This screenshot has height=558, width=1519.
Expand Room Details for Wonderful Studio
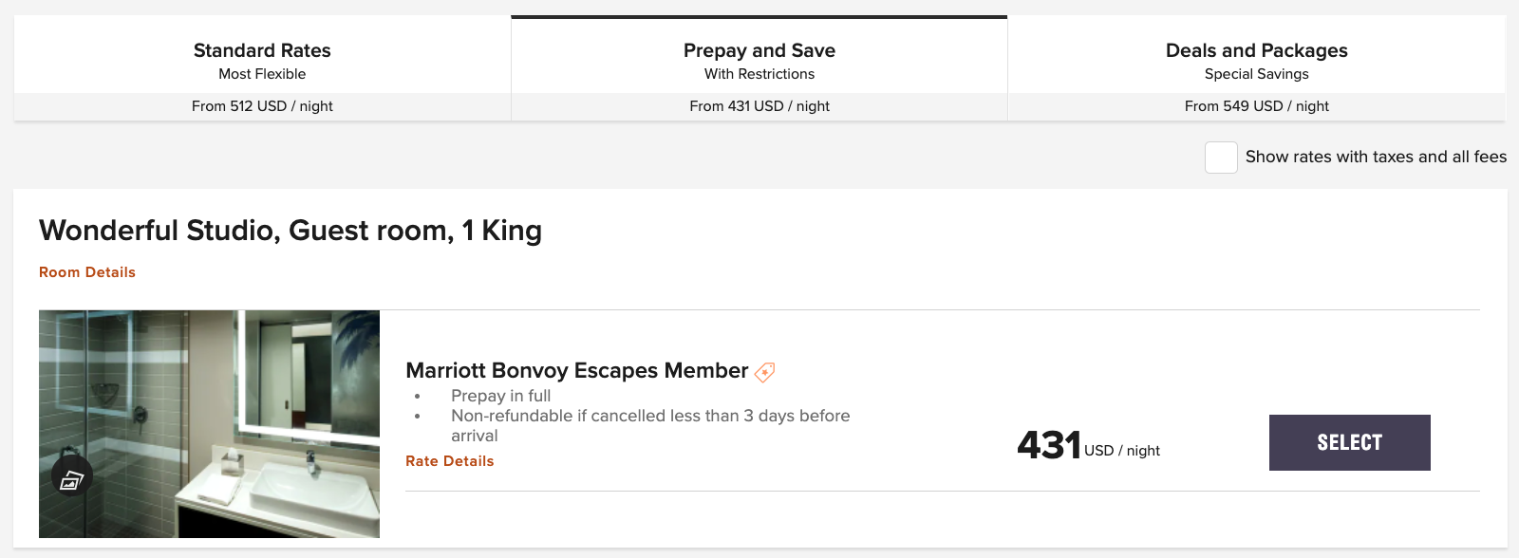click(86, 272)
